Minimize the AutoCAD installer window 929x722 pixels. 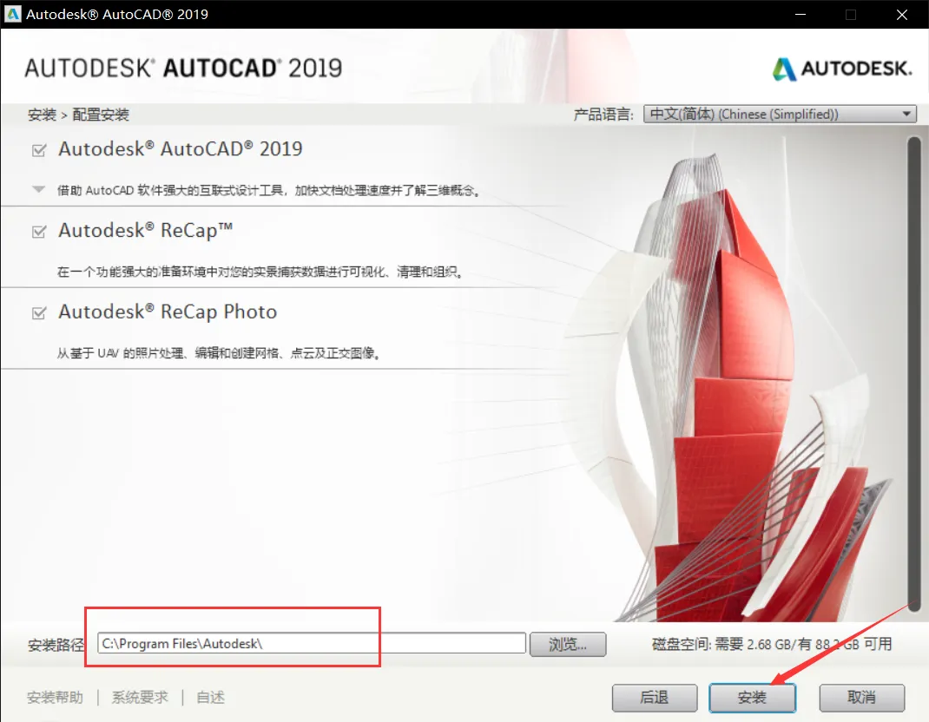(x=801, y=14)
